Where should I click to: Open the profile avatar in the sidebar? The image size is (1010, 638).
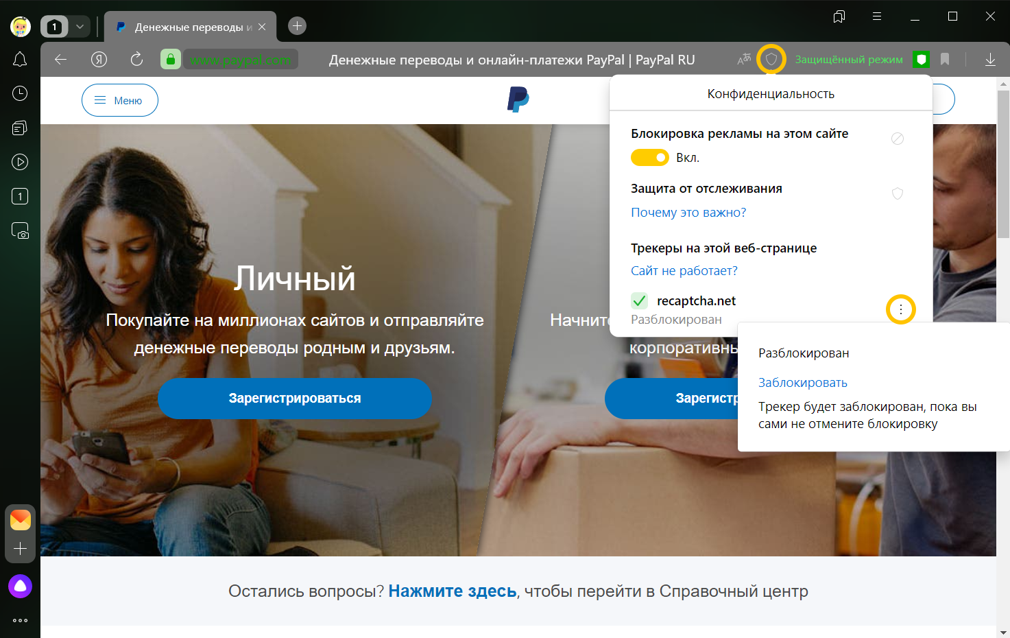(x=21, y=27)
